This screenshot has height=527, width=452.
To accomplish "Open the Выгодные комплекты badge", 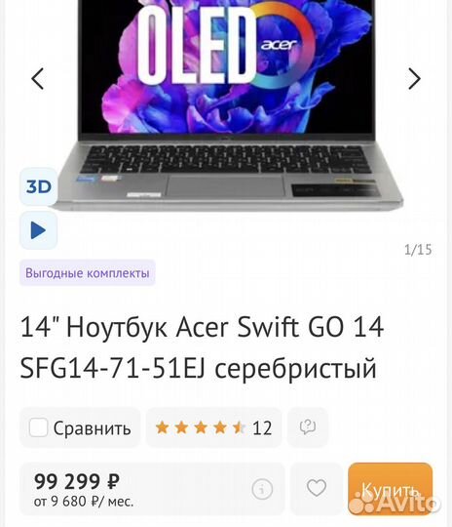I will 88,273.
